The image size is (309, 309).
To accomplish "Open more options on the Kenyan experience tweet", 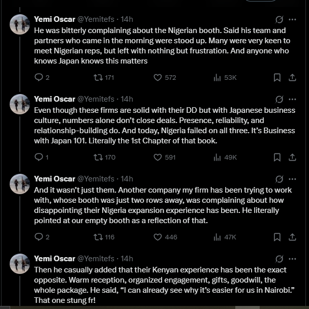I will tap(292, 259).
